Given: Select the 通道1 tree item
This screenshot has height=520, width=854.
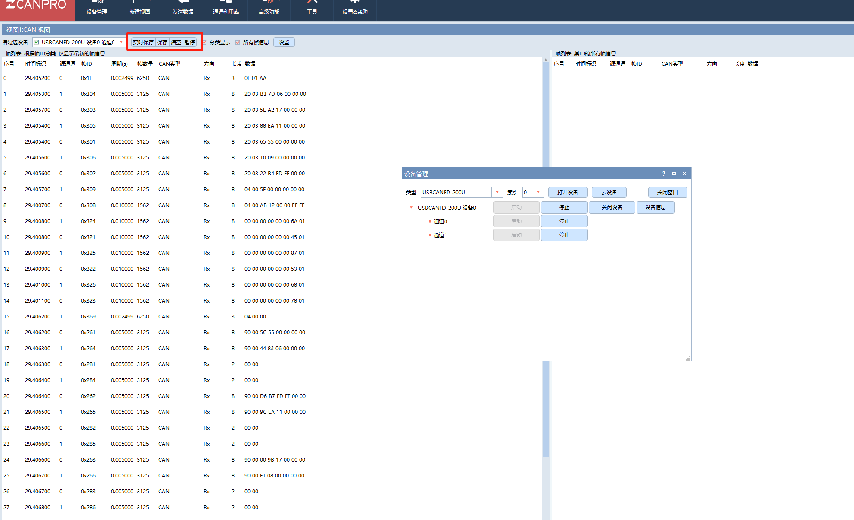Looking at the screenshot, I should click(x=440, y=235).
